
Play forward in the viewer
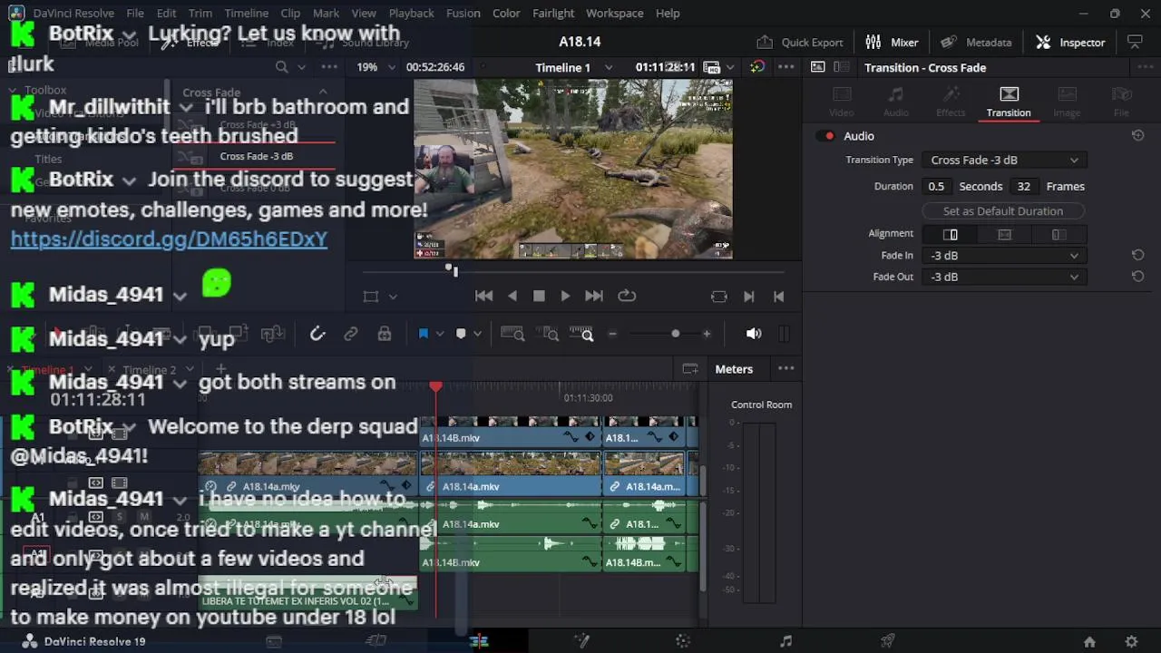click(x=565, y=296)
